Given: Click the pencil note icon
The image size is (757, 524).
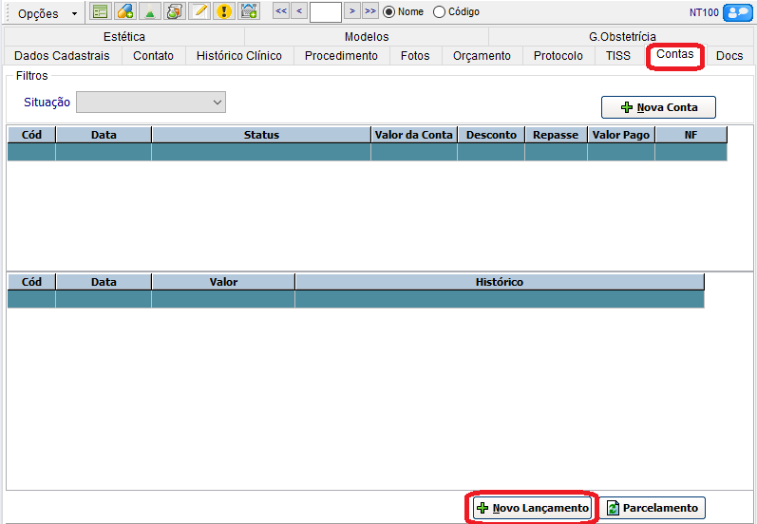Looking at the screenshot, I should point(199,12).
